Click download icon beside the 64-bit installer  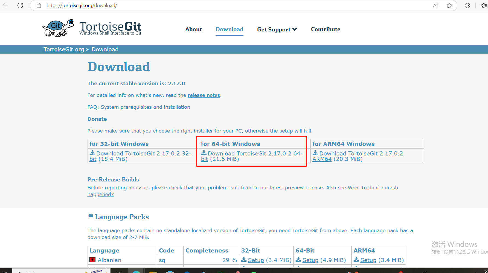[204, 153]
